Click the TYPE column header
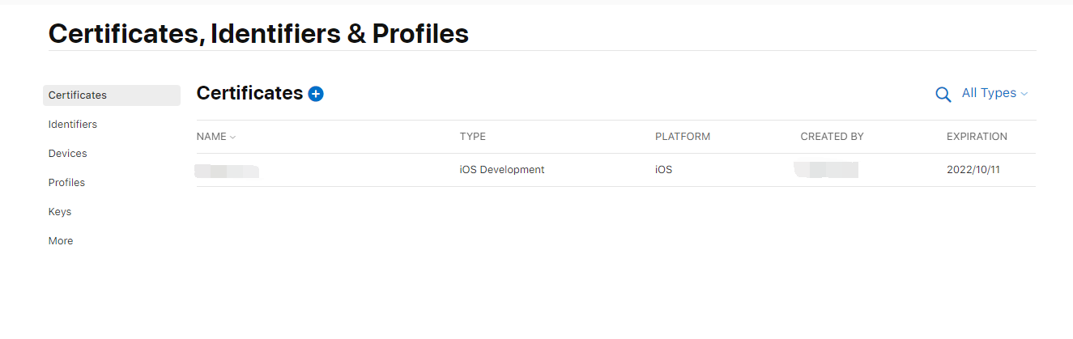The width and height of the screenshot is (1073, 339). 472,137
